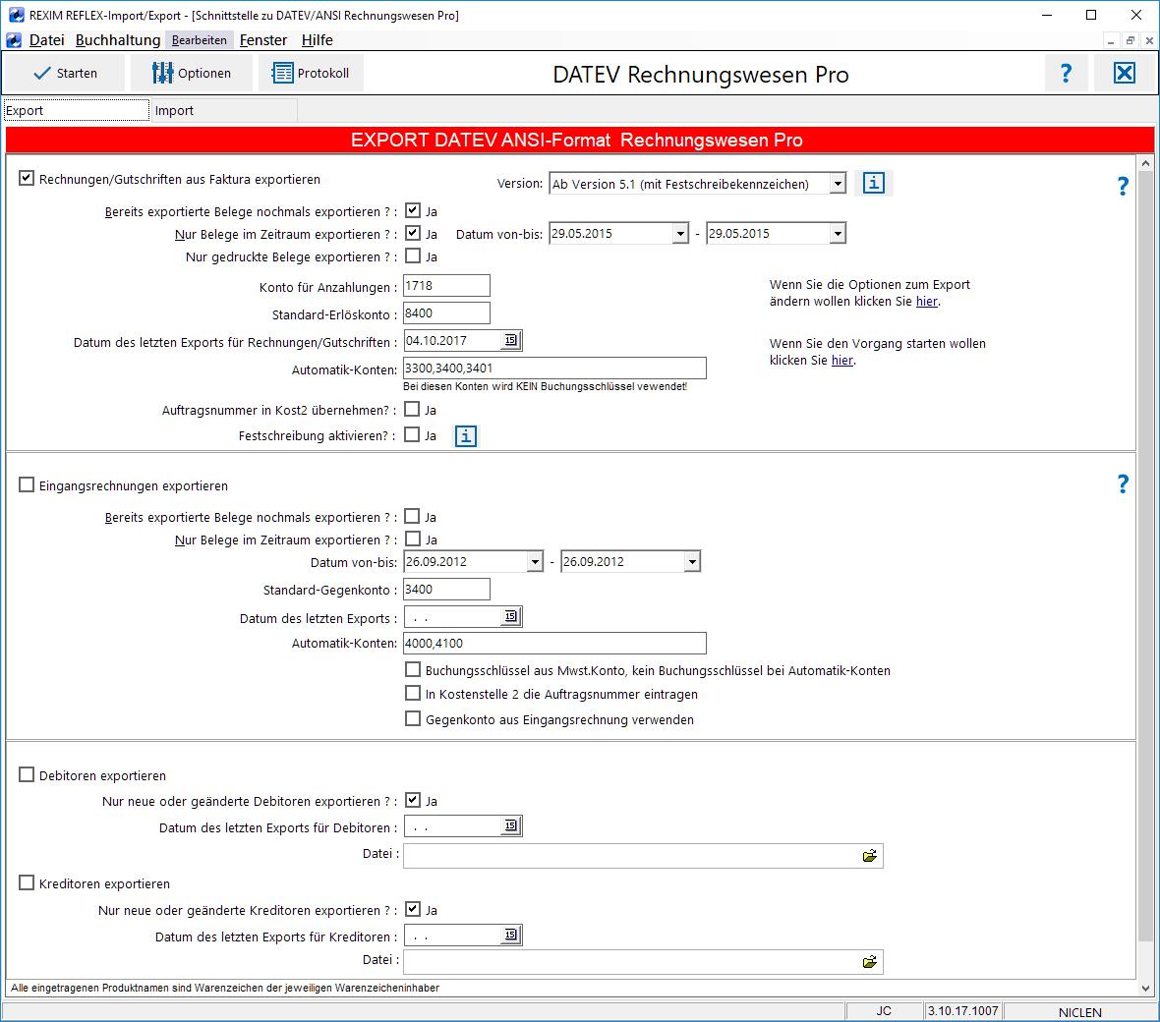Open calendar for last Debitoren export date

tap(510, 826)
